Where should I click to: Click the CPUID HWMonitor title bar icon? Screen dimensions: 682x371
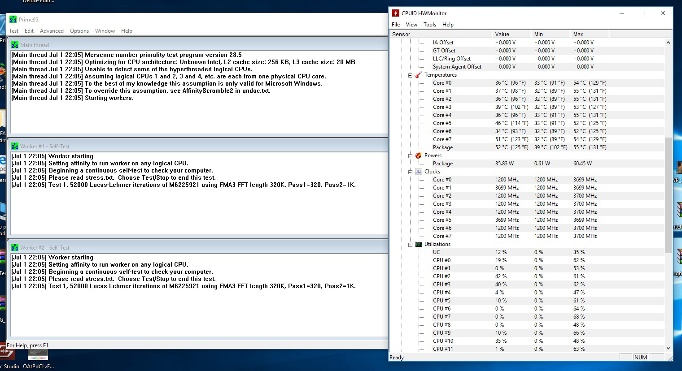[x=395, y=13]
